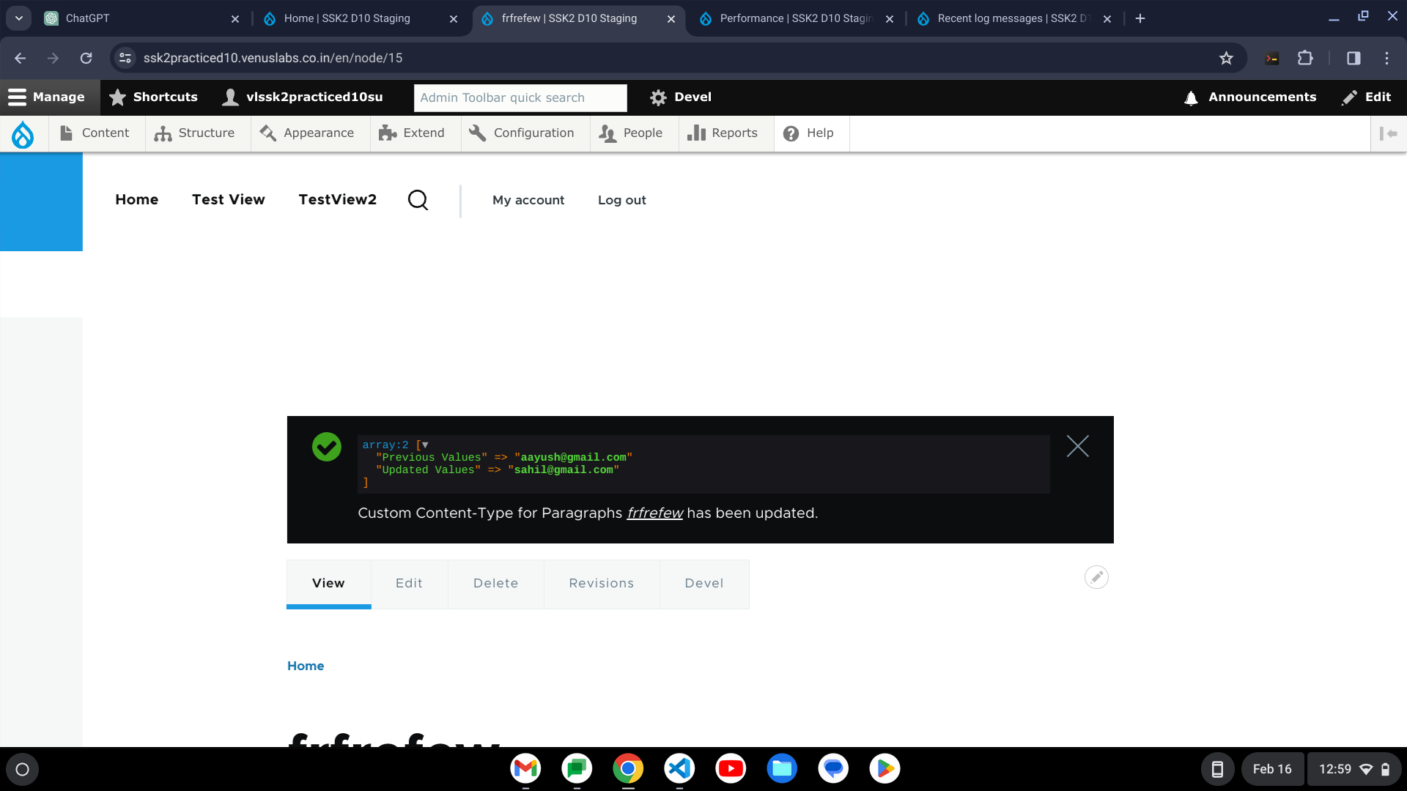The height and width of the screenshot is (791, 1407).
Task: Click the Drupal logo home icon
Action: [x=23, y=134]
